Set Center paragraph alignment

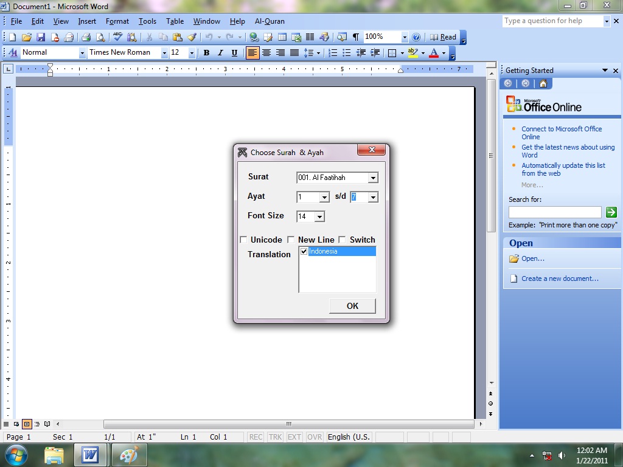266,53
